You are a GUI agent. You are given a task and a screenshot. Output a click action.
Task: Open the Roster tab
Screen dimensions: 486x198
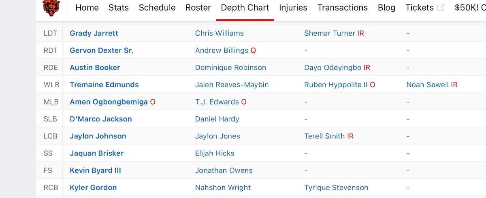pyautogui.click(x=198, y=8)
